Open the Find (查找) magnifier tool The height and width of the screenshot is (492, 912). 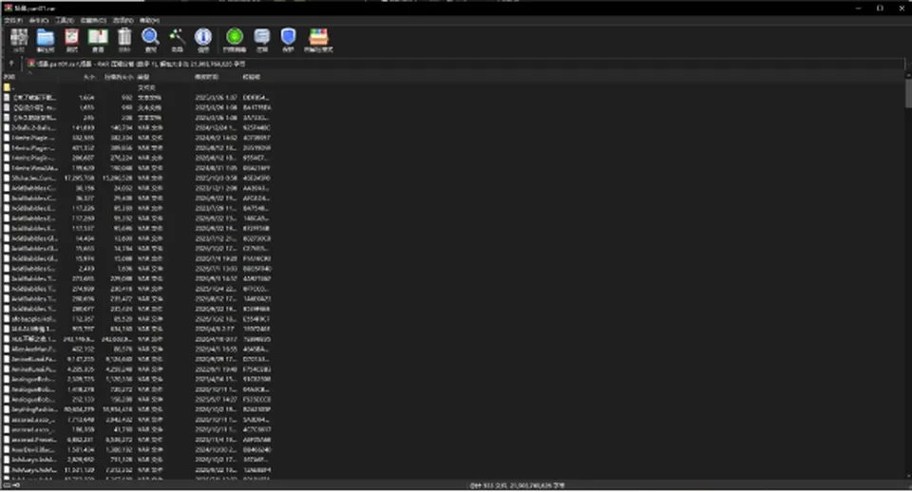(151, 38)
